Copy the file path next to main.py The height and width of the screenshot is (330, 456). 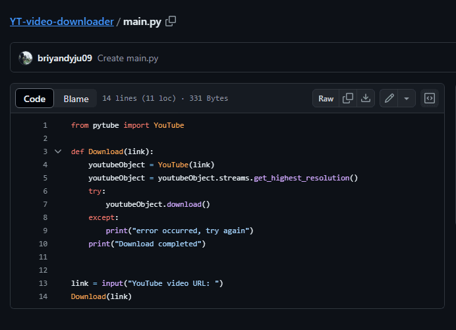click(x=171, y=21)
